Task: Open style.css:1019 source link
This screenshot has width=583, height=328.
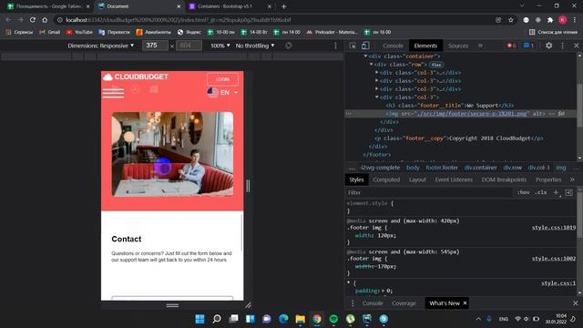Action: (x=554, y=228)
